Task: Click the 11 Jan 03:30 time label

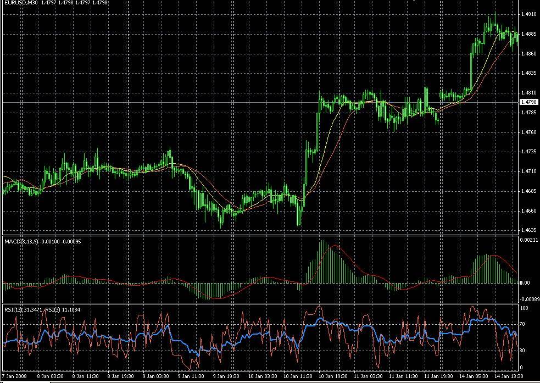Action: pyautogui.click(x=366, y=377)
